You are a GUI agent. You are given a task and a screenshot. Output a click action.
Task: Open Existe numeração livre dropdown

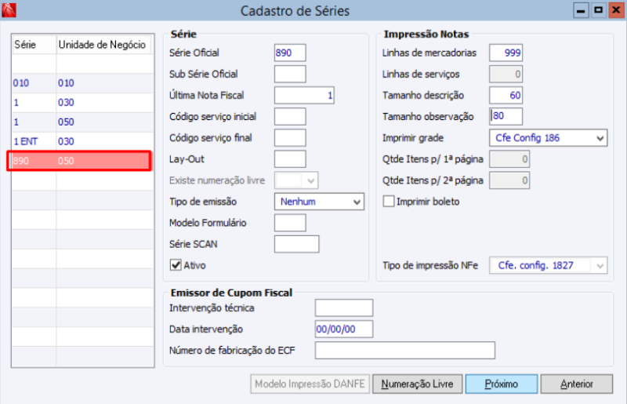[x=296, y=180]
